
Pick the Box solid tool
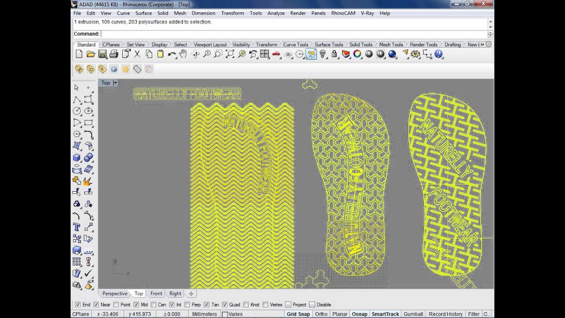77,157
